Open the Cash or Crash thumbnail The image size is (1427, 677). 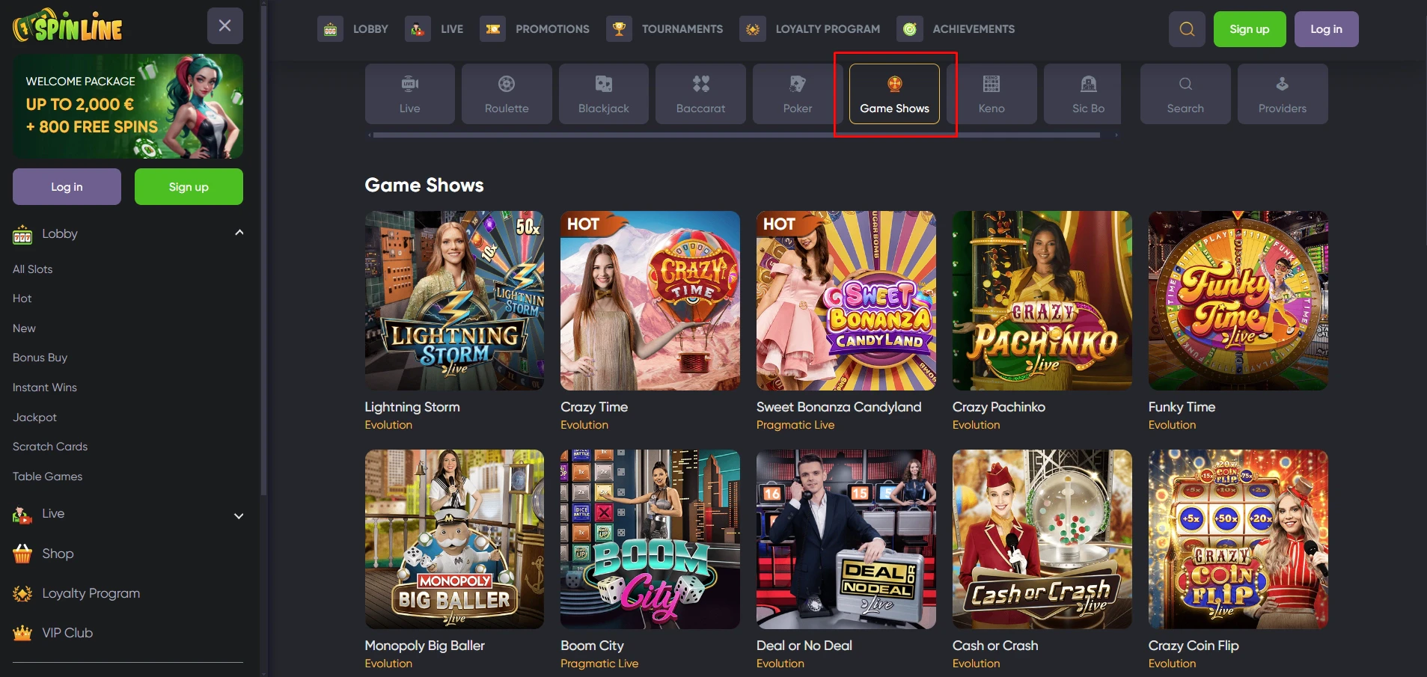click(1042, 539)
